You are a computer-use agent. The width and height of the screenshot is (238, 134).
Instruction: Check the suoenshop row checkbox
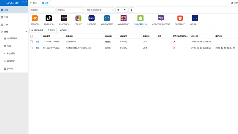[32, 42]
